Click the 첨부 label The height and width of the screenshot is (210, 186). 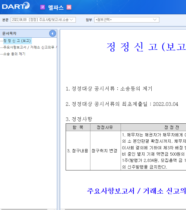(x=89, y=20)
